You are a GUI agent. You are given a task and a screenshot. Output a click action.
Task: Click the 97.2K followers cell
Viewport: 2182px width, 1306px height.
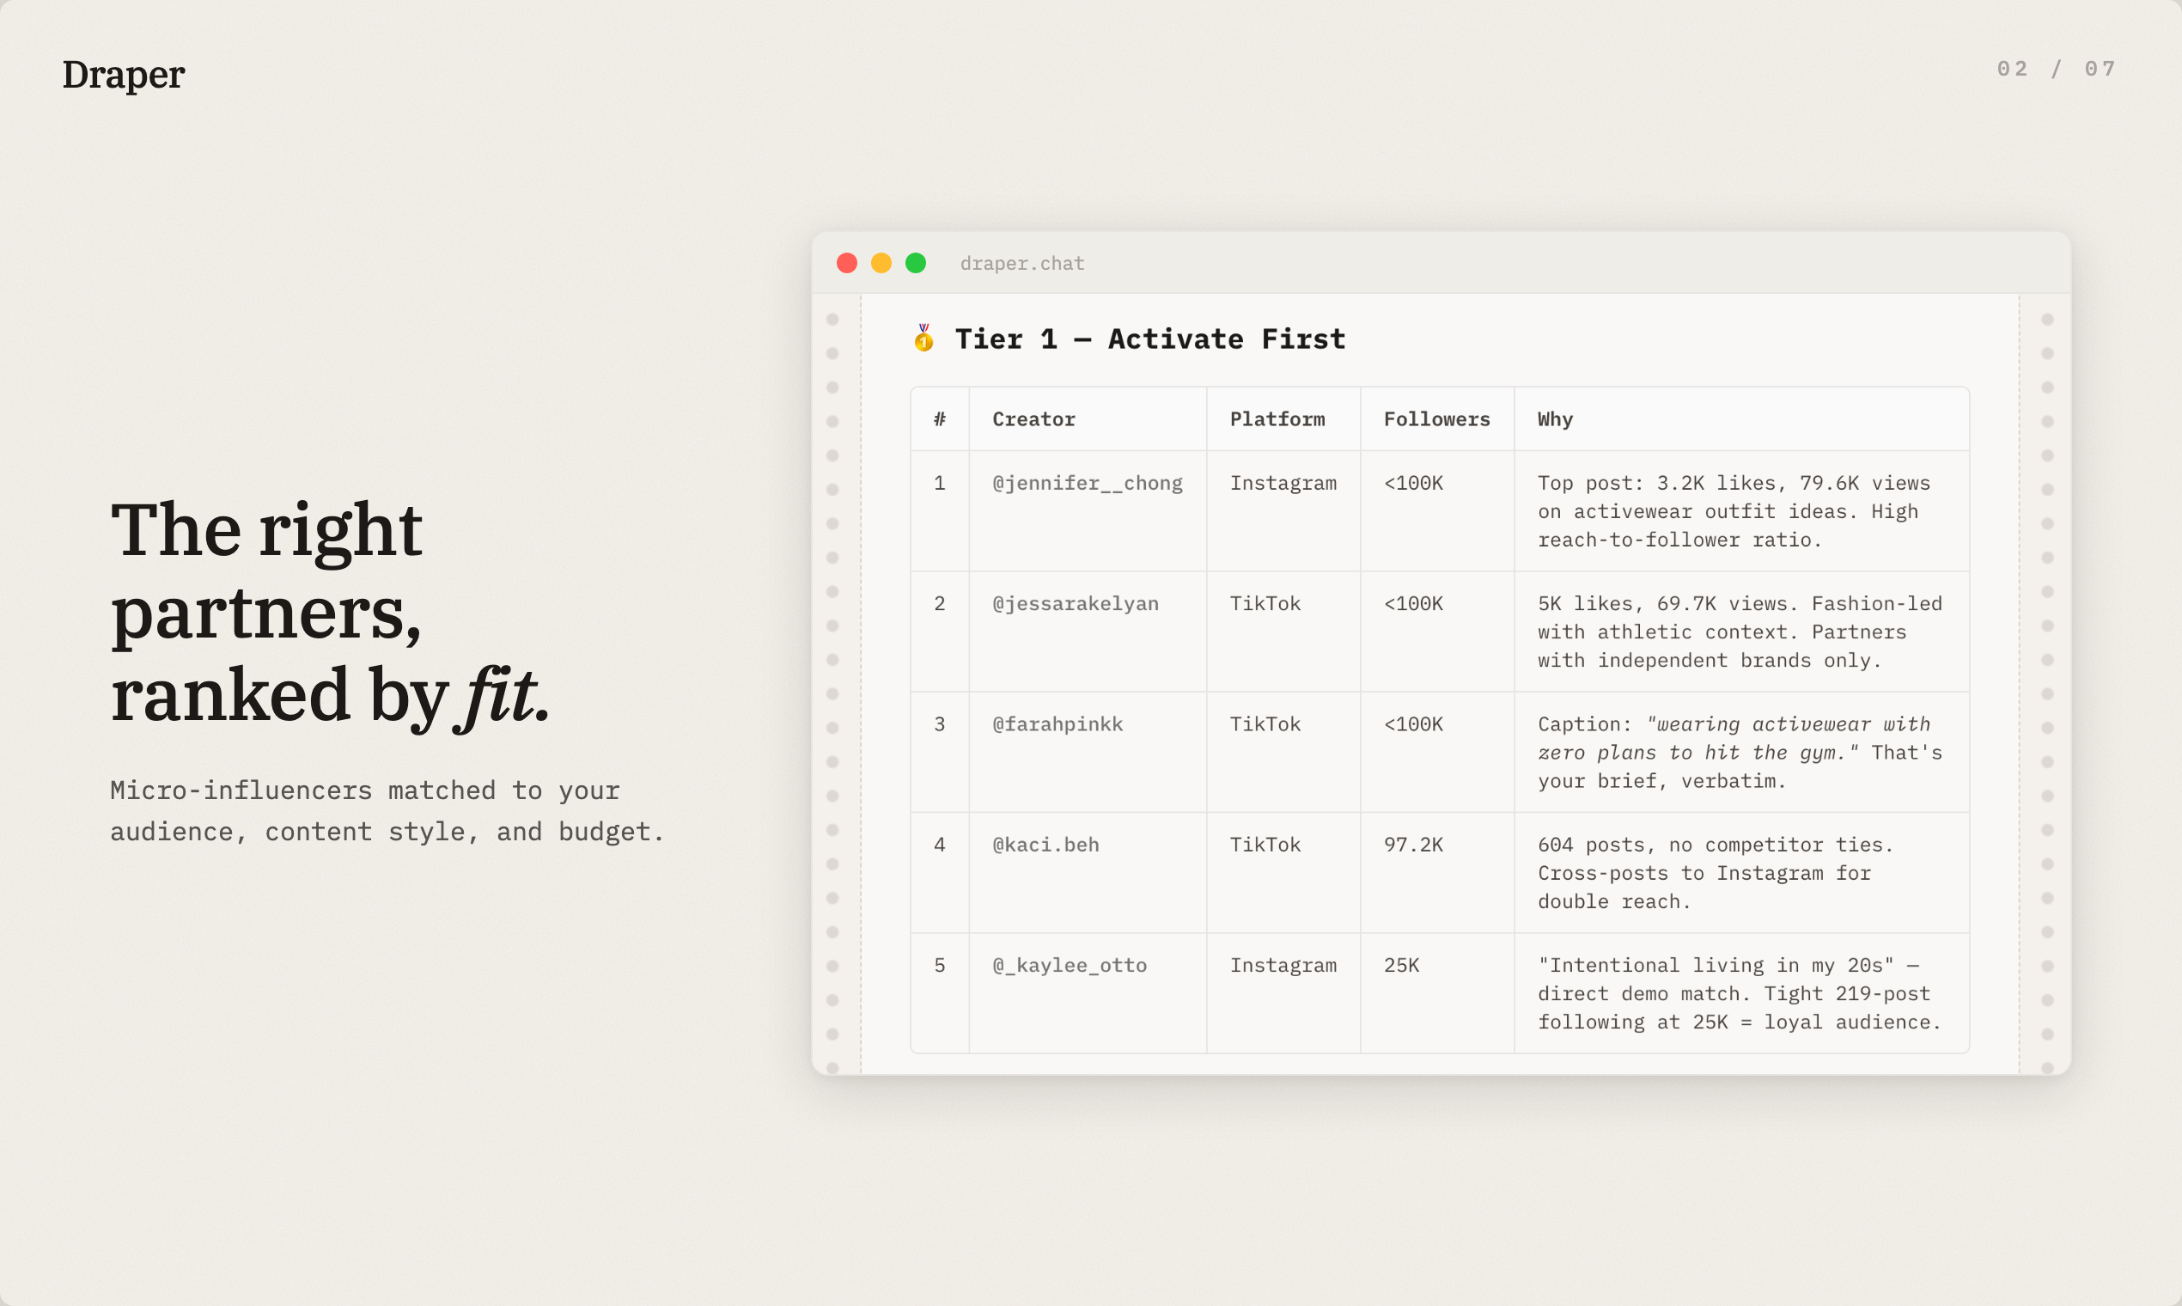pyautogui.click(x=1412, y=845)
